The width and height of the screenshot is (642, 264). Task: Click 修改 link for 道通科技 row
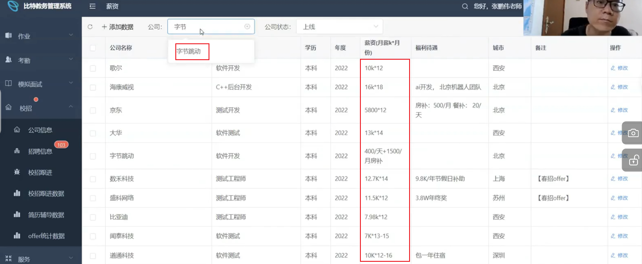click(x=623, y=255)
